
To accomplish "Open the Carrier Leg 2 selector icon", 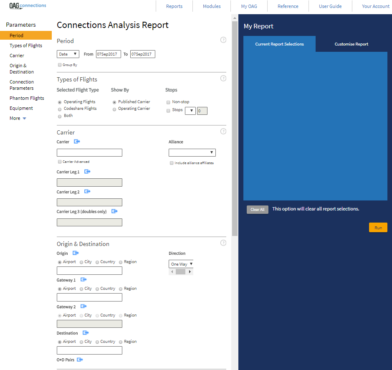I will click(x=87, y=192).
